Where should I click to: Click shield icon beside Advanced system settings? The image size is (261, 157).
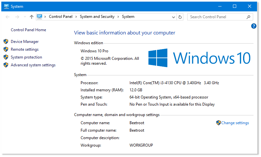6,65
